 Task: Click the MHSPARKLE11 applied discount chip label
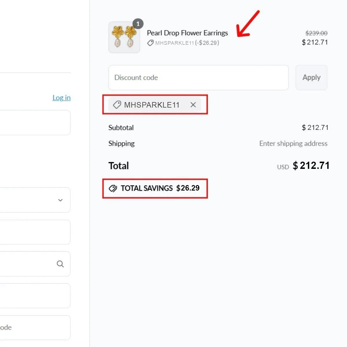point(152,105)
